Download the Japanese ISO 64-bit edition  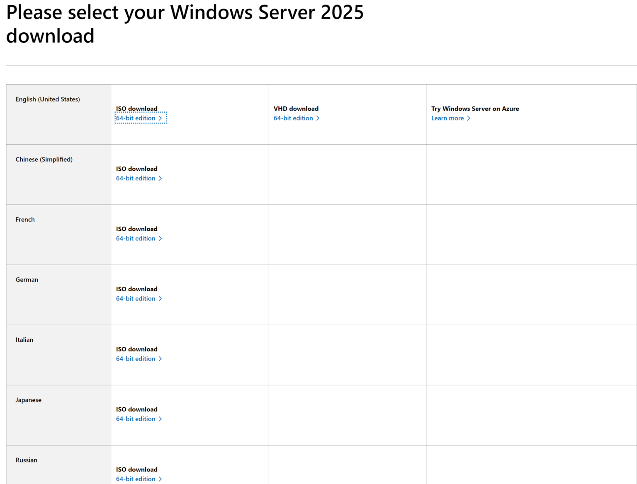pos(135,419)
